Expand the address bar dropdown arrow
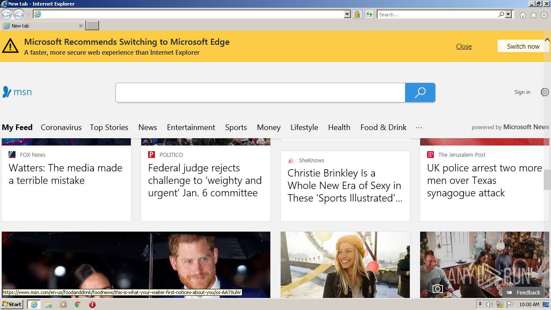This screenshot has height=310, width=551. (347, 14)
